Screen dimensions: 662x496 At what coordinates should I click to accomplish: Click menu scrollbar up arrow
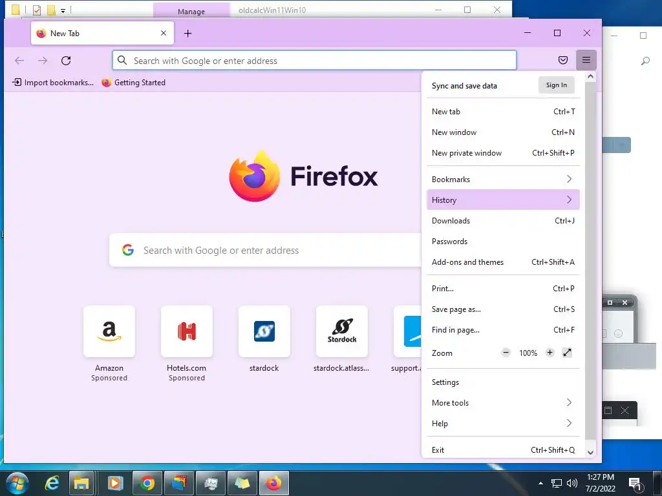click(x=590, y=77)
